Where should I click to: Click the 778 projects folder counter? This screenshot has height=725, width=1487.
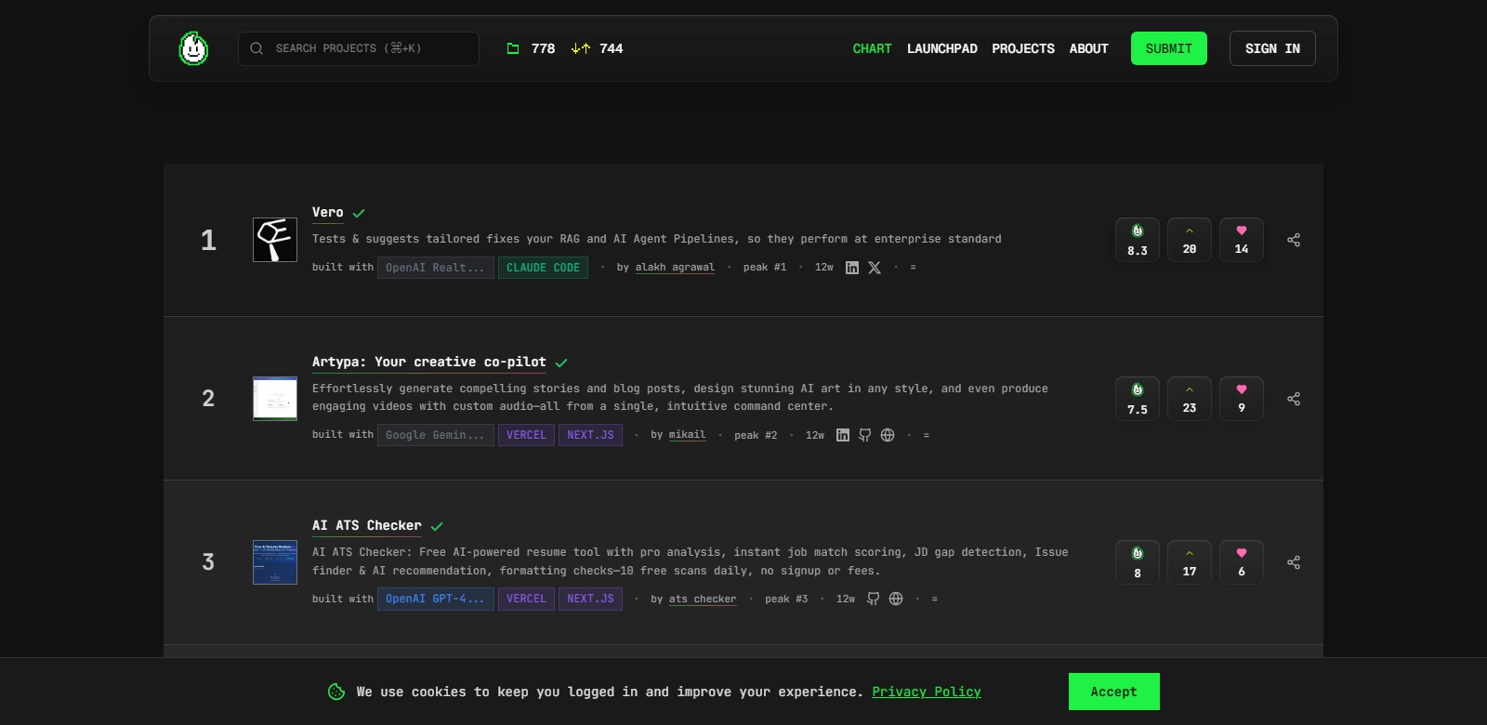531,48
